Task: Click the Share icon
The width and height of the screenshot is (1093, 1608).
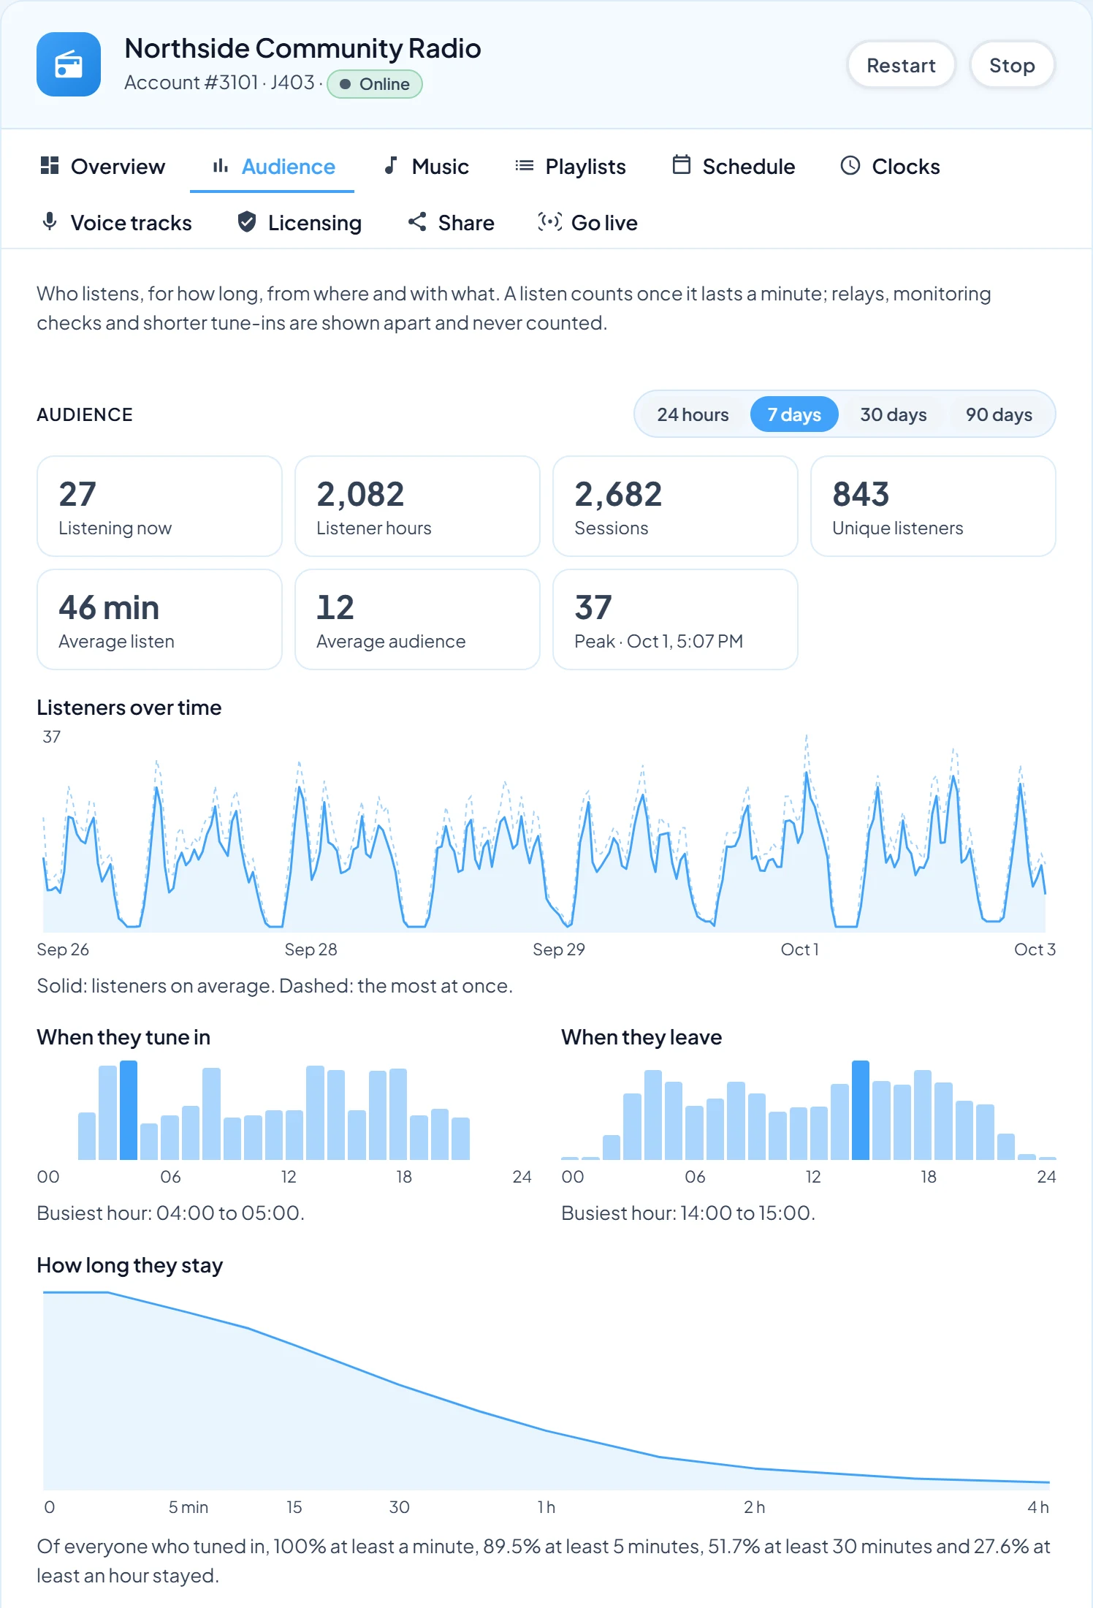Action: [x=417, y=221]
